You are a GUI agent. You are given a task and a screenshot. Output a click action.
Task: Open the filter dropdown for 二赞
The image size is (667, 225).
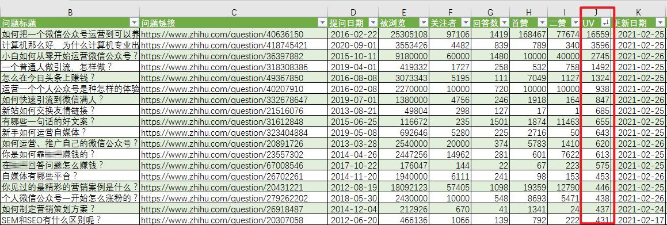[575, 23]
